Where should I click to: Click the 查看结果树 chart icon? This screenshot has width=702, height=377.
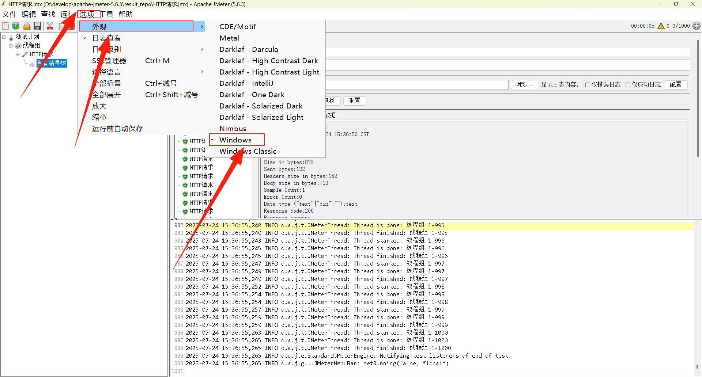tap(32, 64)
